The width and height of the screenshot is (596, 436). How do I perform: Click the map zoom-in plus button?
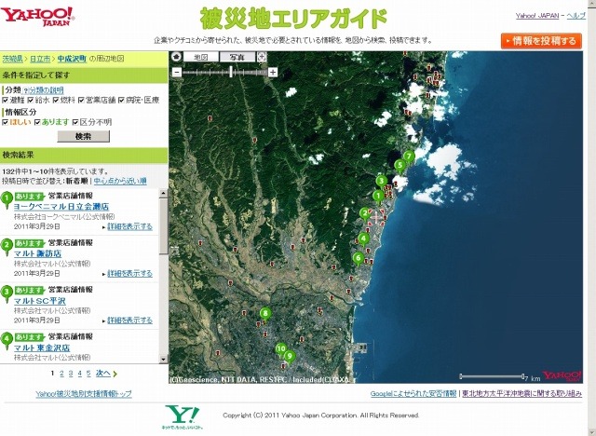click(273, 72)
